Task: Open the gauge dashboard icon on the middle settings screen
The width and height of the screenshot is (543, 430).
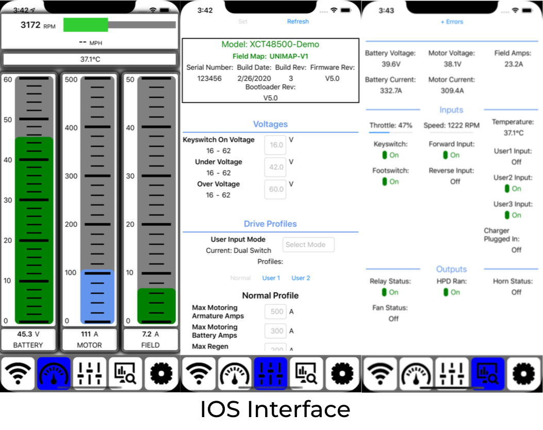Action: point(235,373)
